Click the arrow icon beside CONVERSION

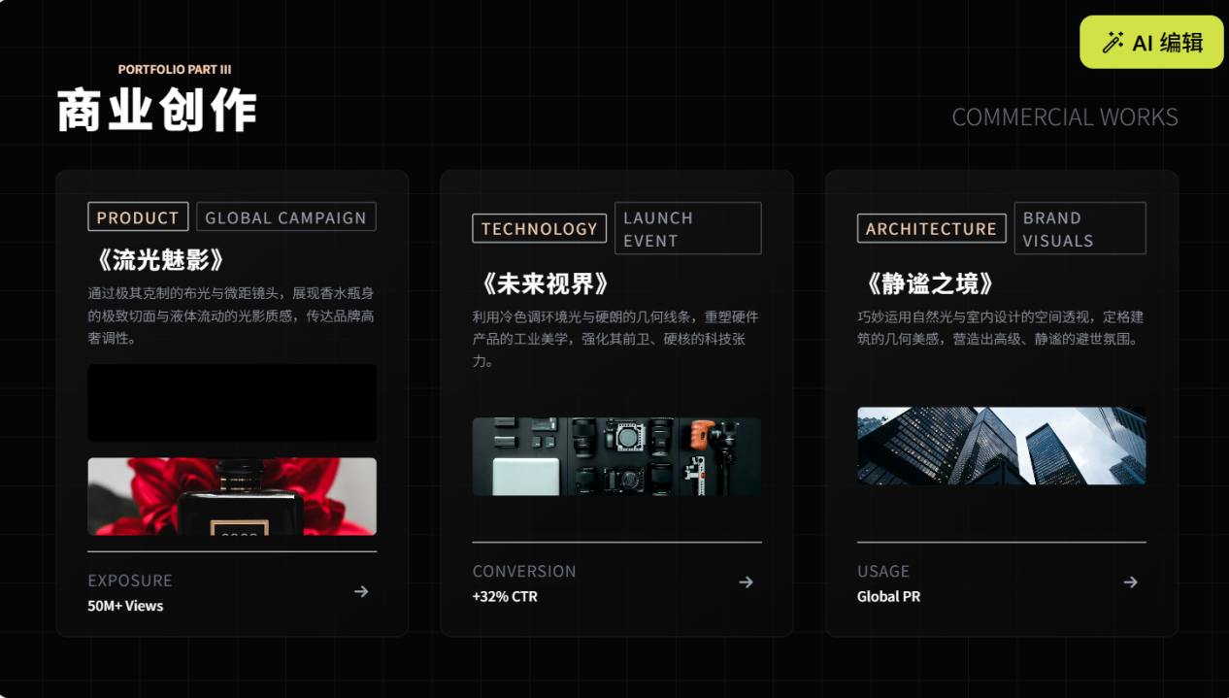click(x=746, y=582)
